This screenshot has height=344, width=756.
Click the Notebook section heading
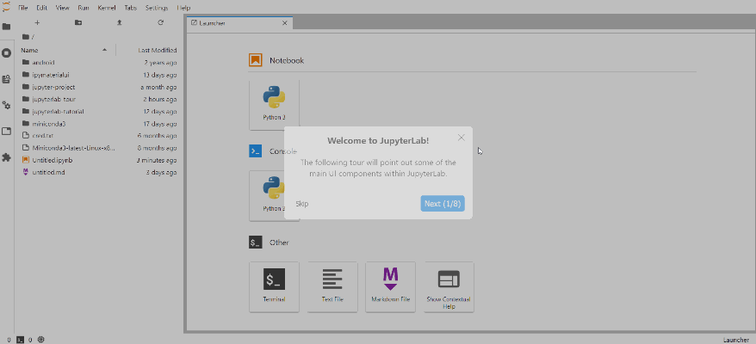(287, 61)
